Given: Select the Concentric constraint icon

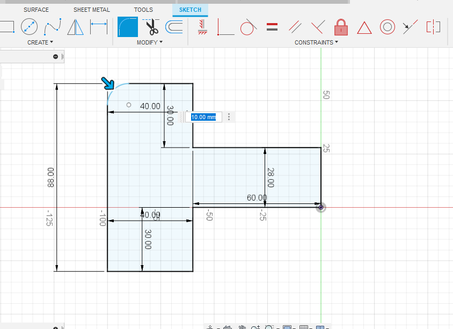Looking at the screenshot, I should coord(388,26).
